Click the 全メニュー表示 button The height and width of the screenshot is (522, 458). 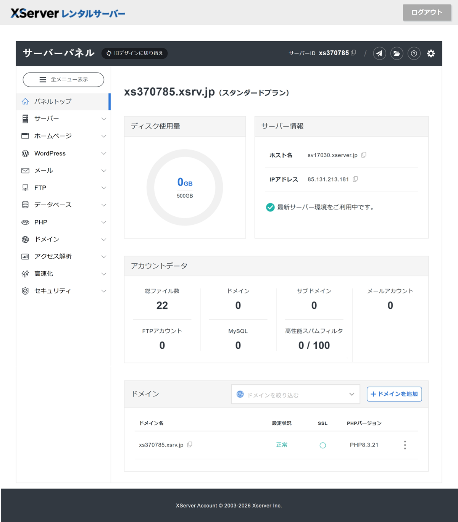click(63, 79)
